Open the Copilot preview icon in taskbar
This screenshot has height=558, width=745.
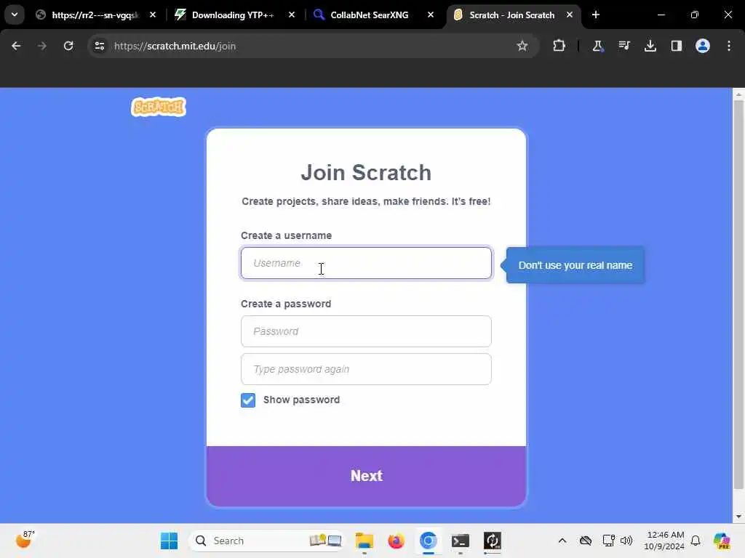click(721, 541)
